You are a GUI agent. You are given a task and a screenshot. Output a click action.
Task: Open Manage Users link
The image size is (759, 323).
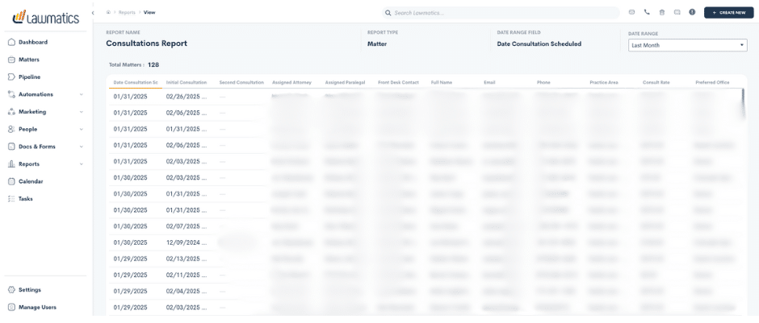pos(37,307)
